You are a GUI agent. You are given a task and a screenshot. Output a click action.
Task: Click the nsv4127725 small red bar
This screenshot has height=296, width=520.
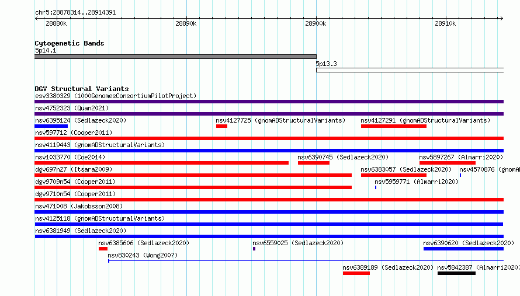pyautogui.click(x=221, y=126)
